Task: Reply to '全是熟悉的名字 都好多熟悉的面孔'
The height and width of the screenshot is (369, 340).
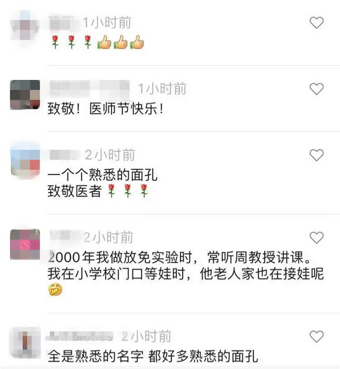Action: pyautogui.click(x=153, y=356)
